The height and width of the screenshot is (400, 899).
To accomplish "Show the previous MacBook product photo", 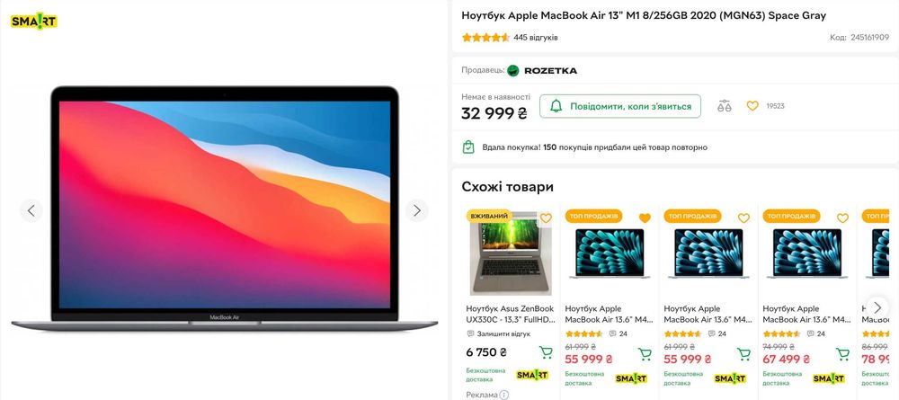I will pyautogui.click(x=31, y=211).
